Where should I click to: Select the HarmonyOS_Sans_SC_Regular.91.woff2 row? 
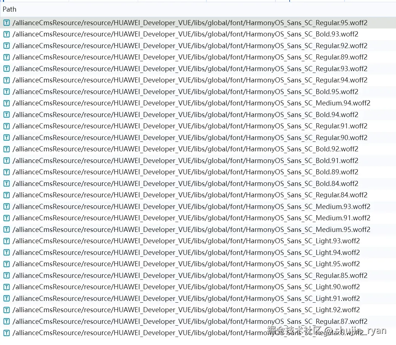coord(198,126)
